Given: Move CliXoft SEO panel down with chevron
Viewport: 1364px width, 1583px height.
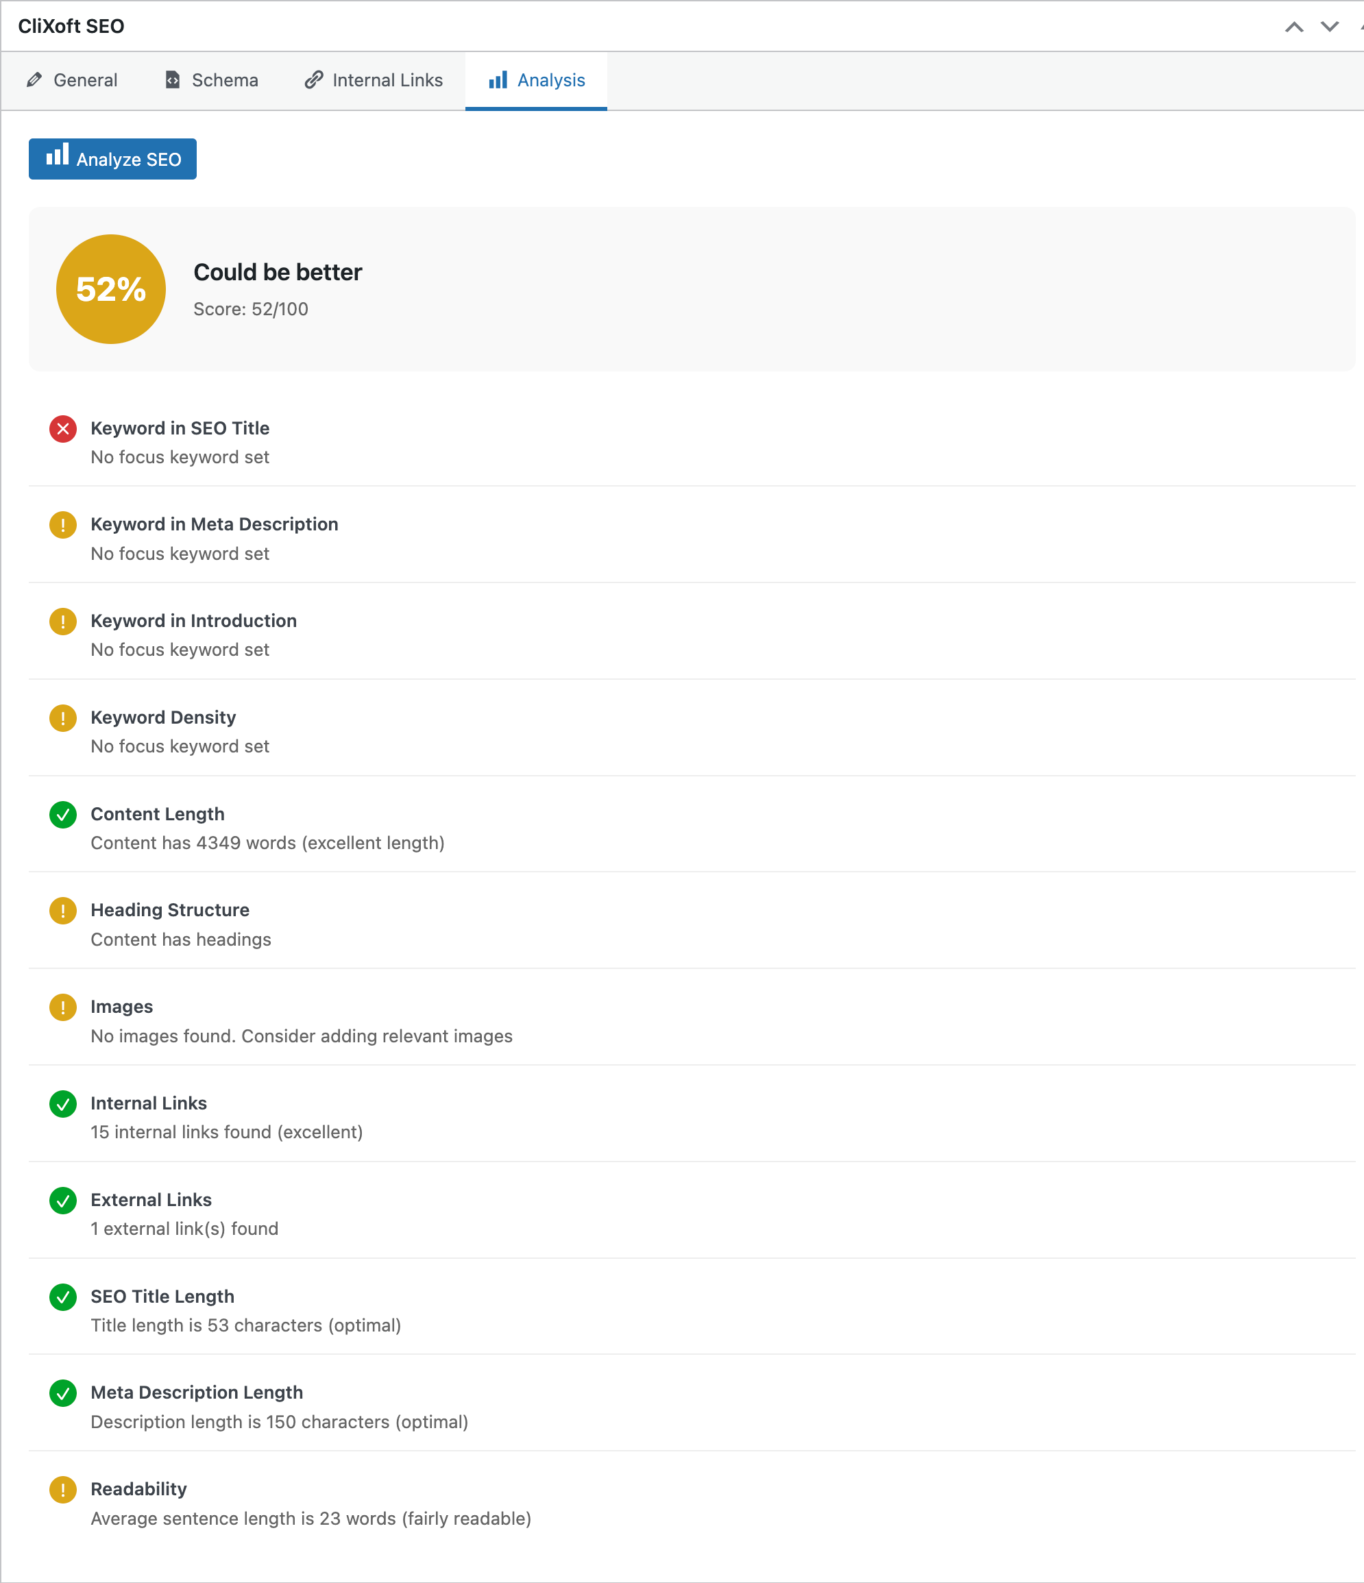Looking at the screenshot, I should point(1330,27).
